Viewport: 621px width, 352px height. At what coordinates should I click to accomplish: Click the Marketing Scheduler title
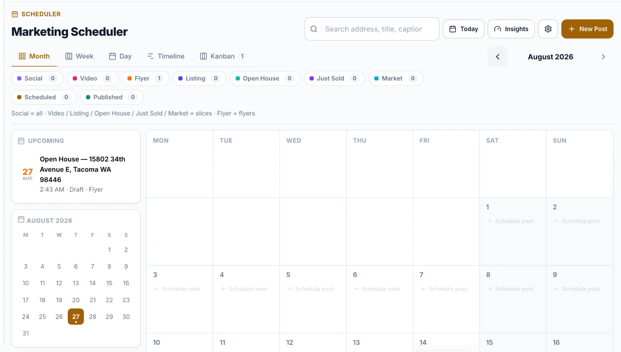click(70, 32)
